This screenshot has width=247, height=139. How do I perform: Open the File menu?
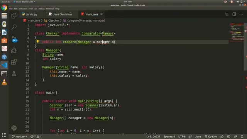[x=11, y=8]
